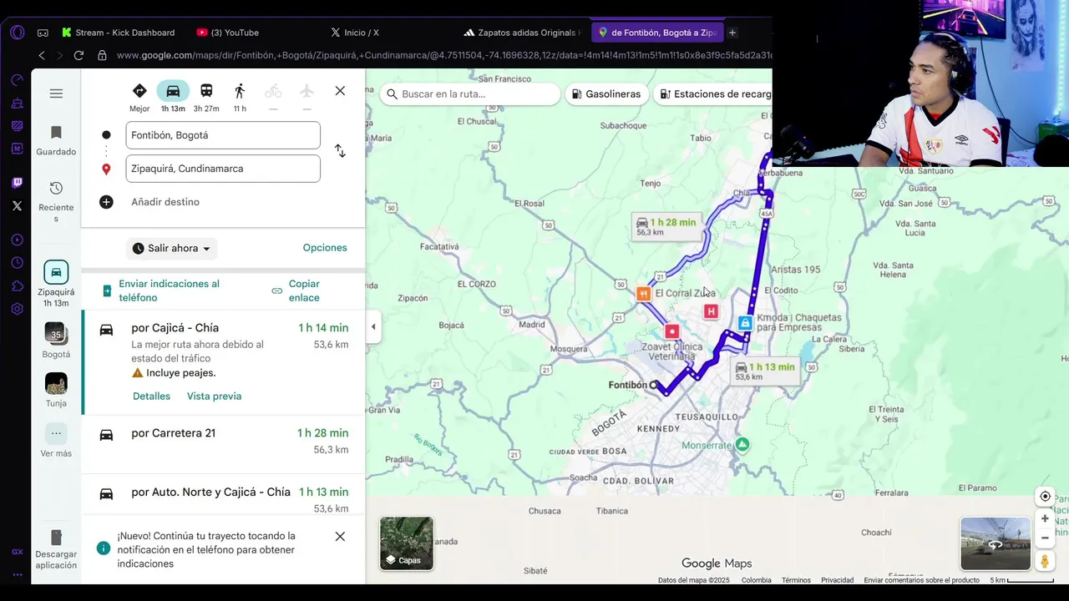
Task: Select the cycling travel mode icon
Action: tap(273, 92)
